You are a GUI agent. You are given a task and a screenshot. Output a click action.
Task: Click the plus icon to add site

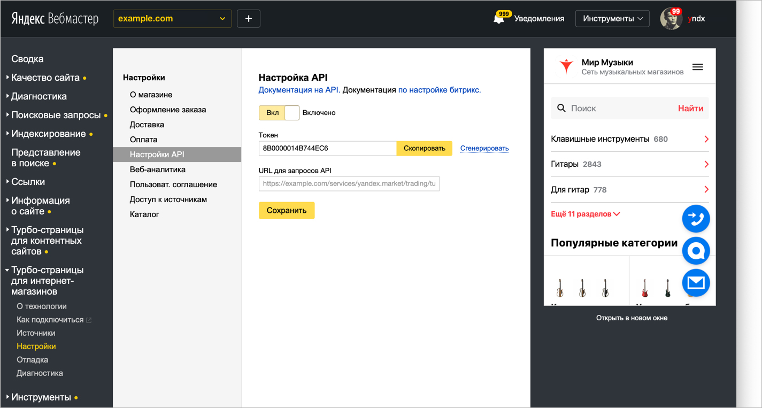[249, 18]
